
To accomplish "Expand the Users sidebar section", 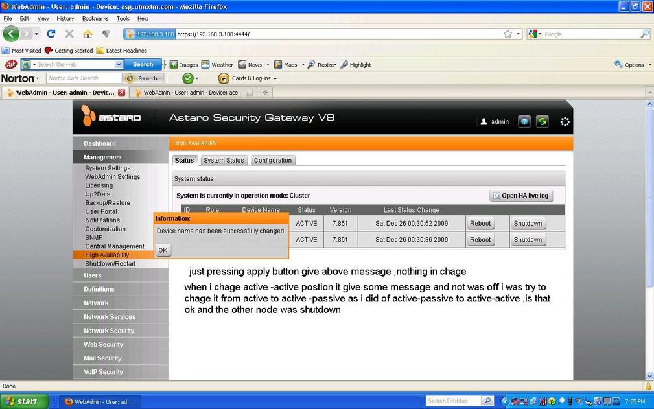I will tap(92, 275).
